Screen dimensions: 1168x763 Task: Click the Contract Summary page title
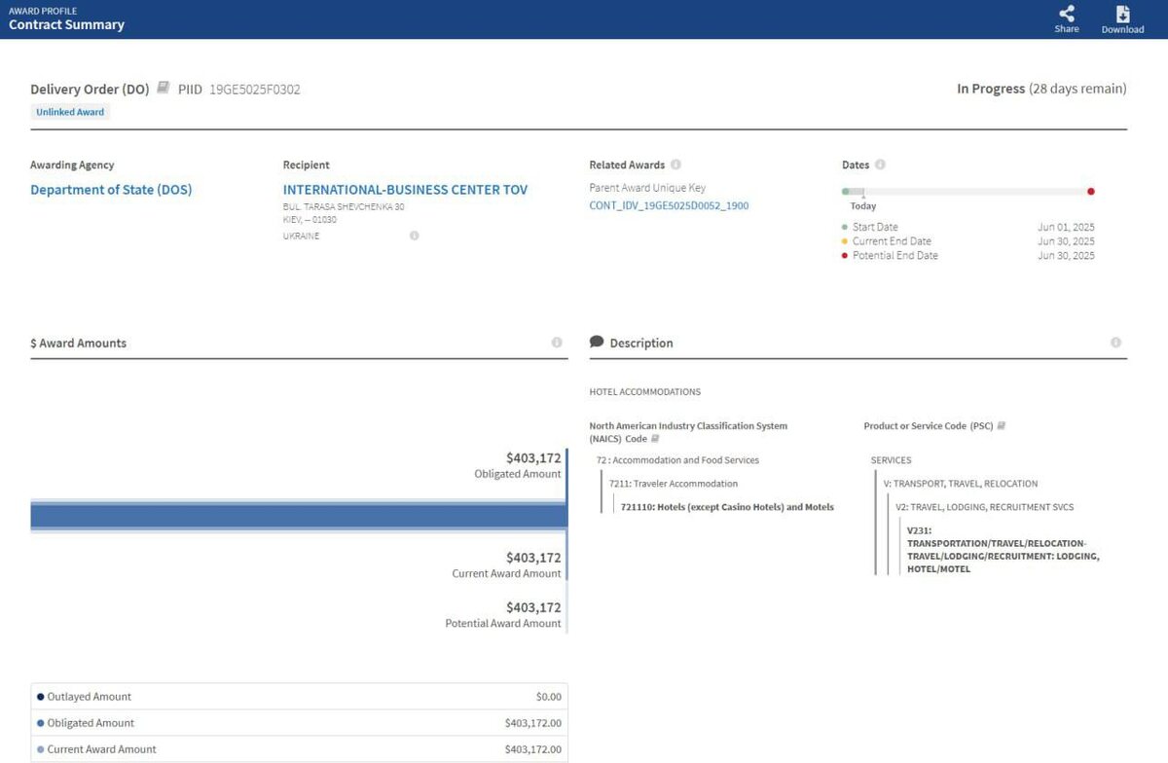[66, 24]
